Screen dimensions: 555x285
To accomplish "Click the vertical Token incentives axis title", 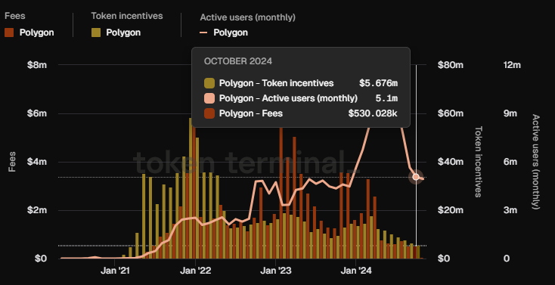I will click(478, 162).
